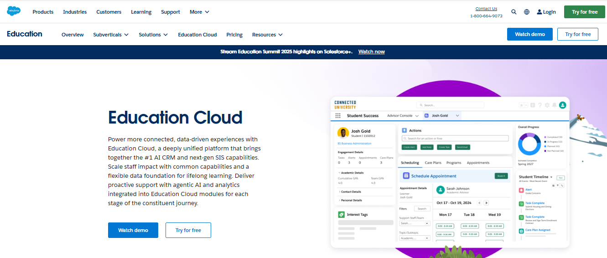The height and width of the screenshot is (258, 607).
Task: Click the green Try for free button
Action: [x=584, y=12]
